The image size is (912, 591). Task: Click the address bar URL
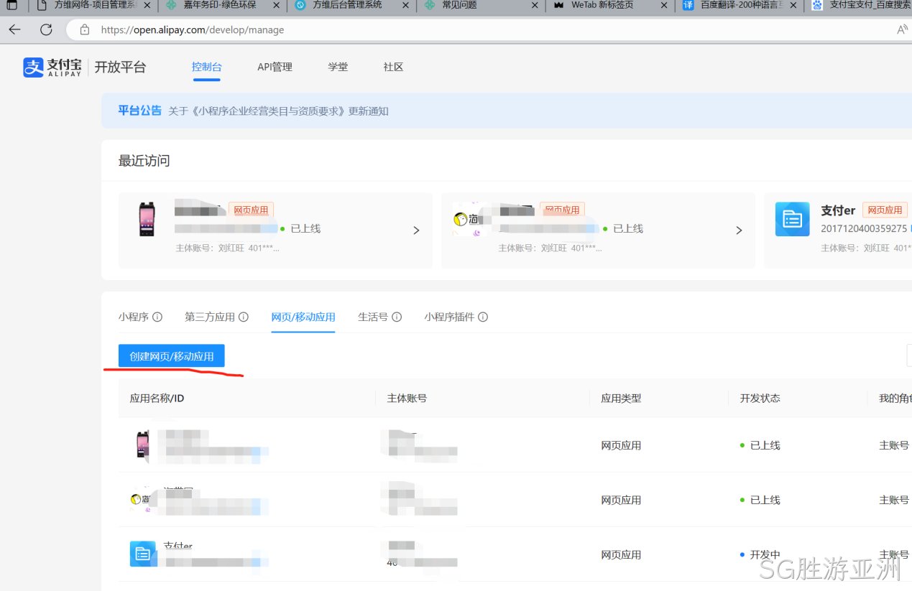tap(193, 30)
